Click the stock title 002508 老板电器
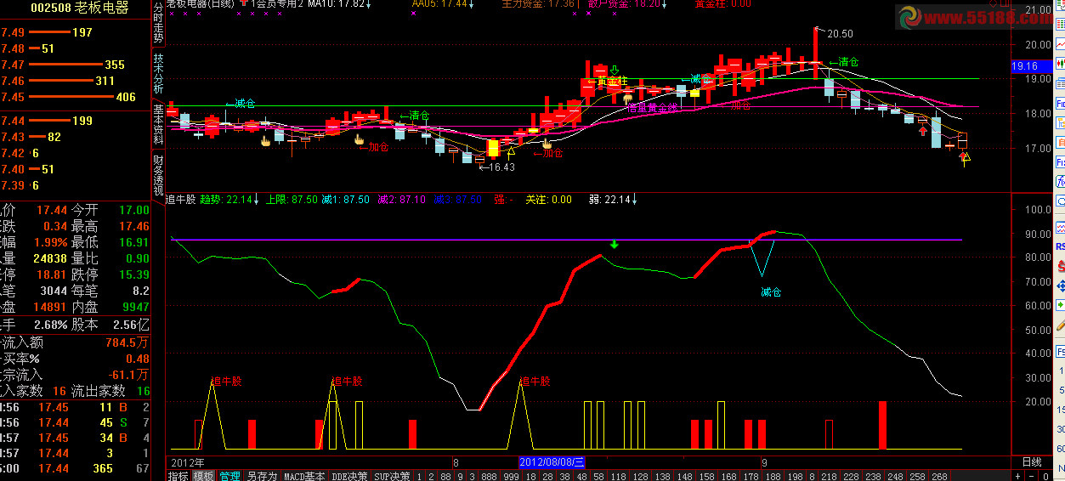The width and height of the screenshot is (1065, 481). [79, 8]
